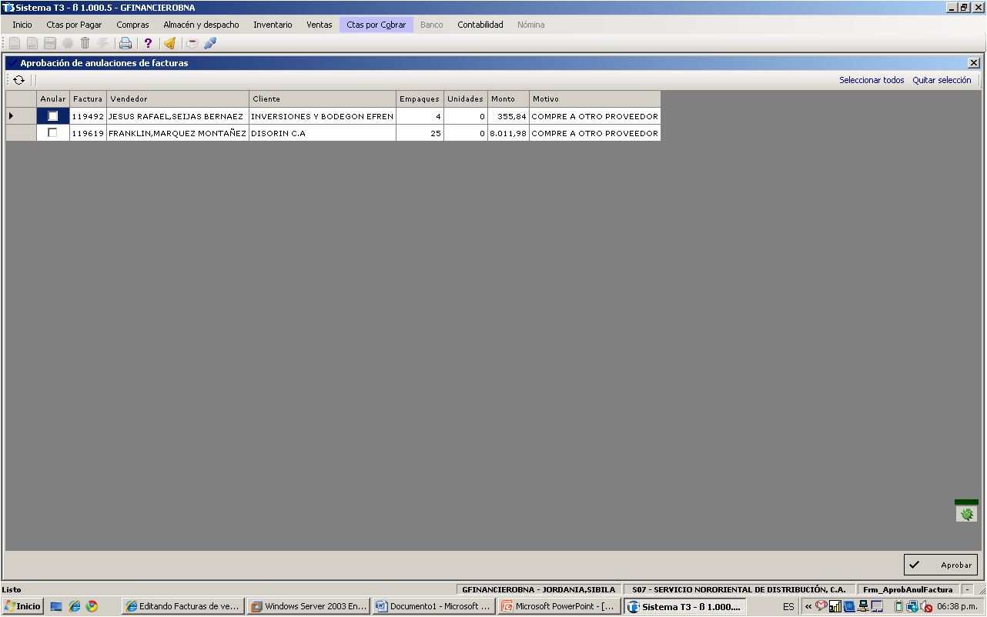Open the Windows Inicio start button
The image size is (987, 617).
(22, 606)
